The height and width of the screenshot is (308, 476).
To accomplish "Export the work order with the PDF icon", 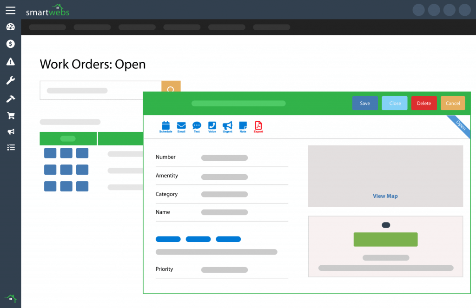I will click(x=258, y=126).
